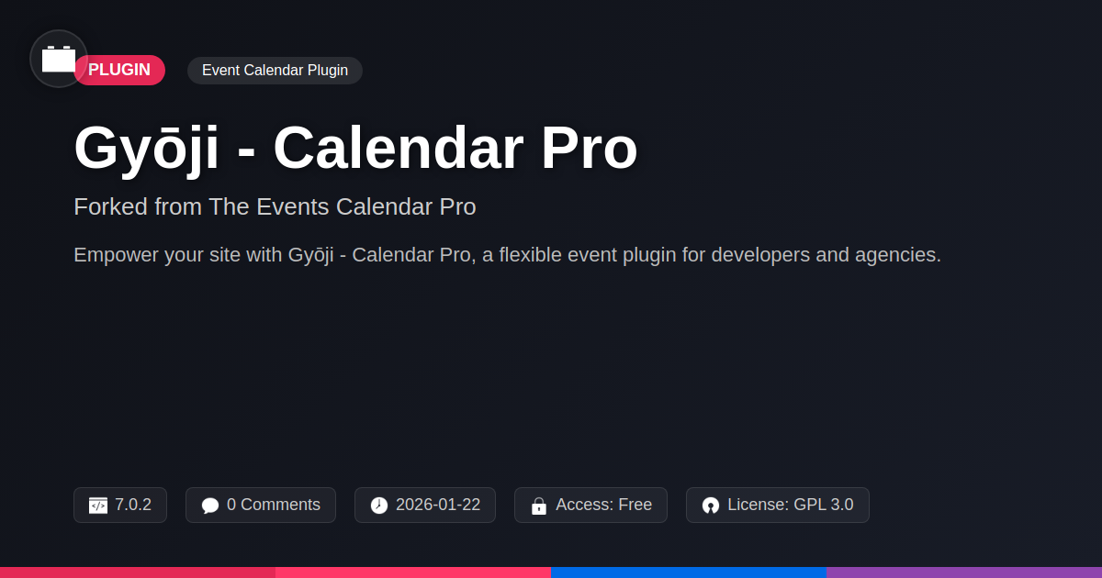
Task: Click the padlock access icon
Action: point(539,506)
